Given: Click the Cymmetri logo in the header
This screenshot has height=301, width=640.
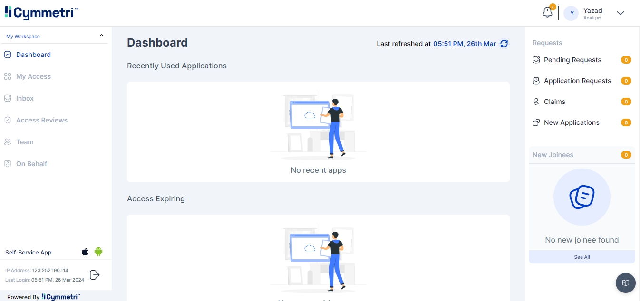Looking at the screenshot, I should (42, 13).
